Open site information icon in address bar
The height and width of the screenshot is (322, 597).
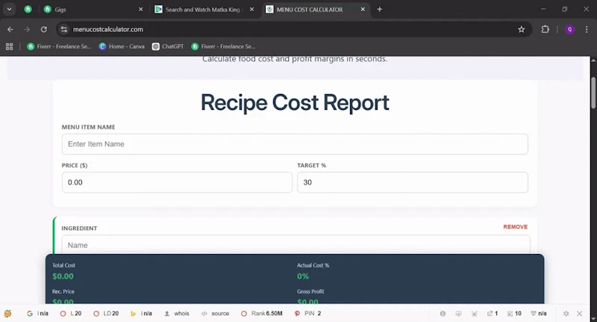64,29
